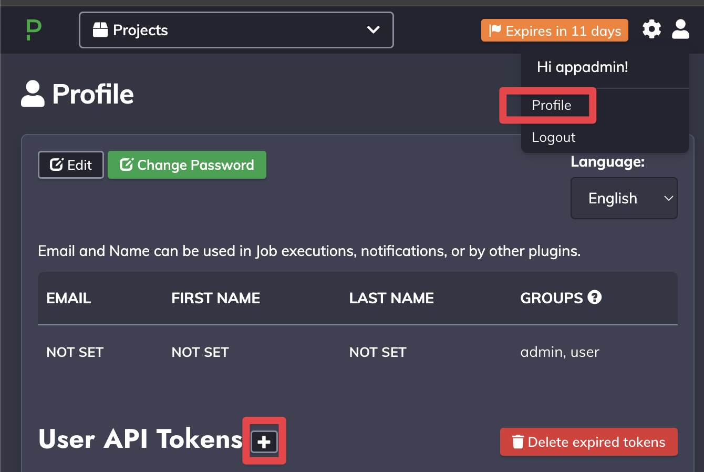Click the GROUPS column header text
Image resolution: width=704 pixels, height=472 pixels.
pyautogui.click(x=552, y=298)
